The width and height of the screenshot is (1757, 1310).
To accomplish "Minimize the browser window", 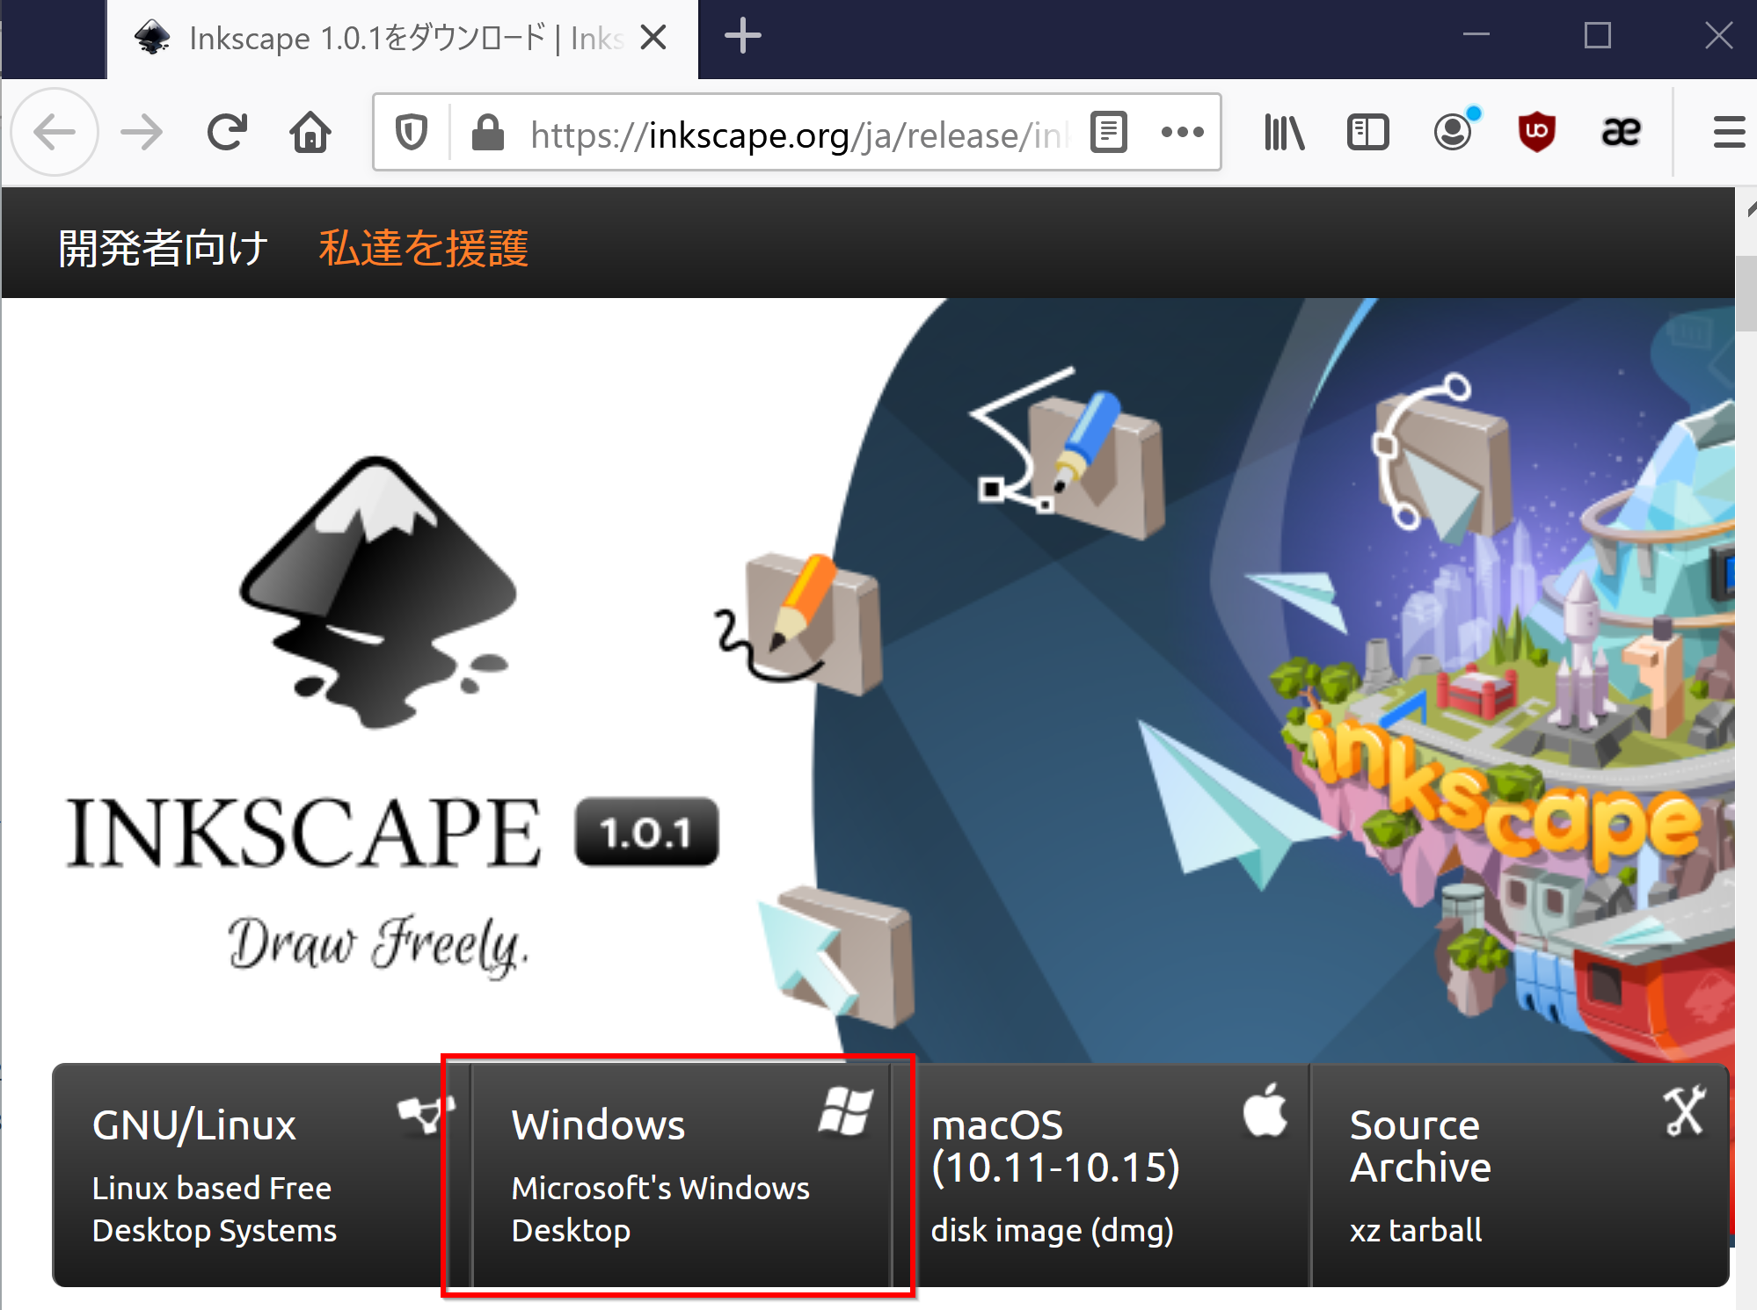I will [1476, 36].
